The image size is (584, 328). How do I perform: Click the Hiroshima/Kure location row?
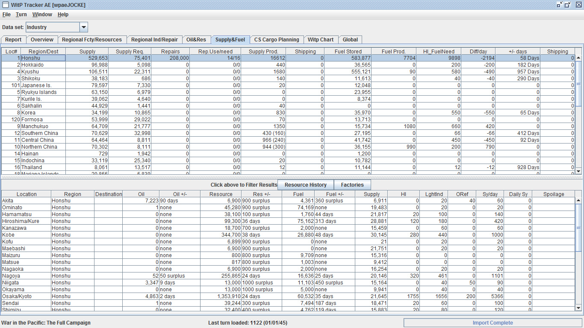pyautogui.click(x=289, y=221)
